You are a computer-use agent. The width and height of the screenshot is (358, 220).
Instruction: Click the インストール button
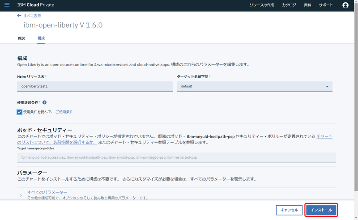click(x=321, y=210)
